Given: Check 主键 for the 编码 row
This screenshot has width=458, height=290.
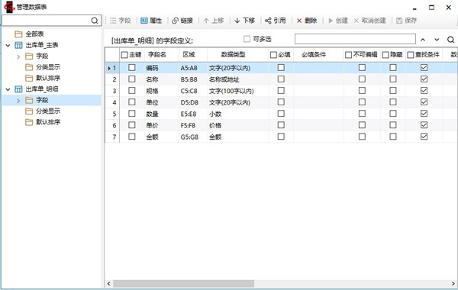Looking at the screenshot, I should pyautogui.click(x=132, y=67).
